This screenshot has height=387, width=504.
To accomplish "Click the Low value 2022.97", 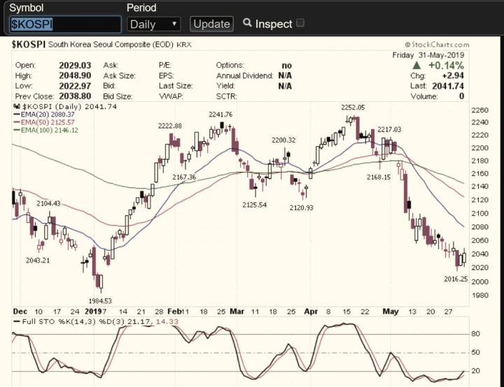I will click(x=75, y=86).
